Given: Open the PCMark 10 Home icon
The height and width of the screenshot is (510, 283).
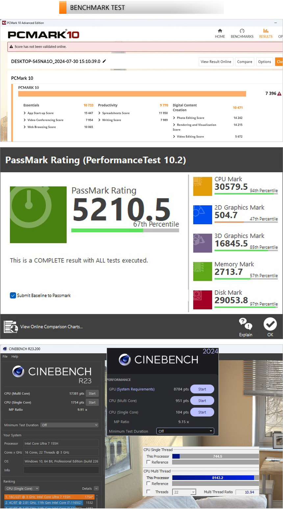Looking at the screenshot, I should (220, 31).
